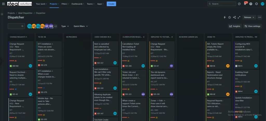Expand the collapsed left sidebar
Image resolution: width=266 pixels, height=121 pixels.
pyautogui.click(x=2, y=14)
